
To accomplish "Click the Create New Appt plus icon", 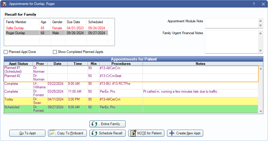I will pos(172,133).
